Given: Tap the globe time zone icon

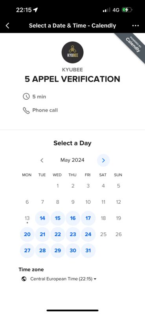Looking at the screenshot, I should (x=24, y=279).
